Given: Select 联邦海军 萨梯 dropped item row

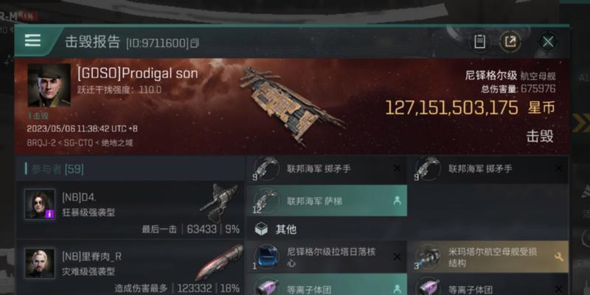Looking at the screenshot, I should [327, 201].
